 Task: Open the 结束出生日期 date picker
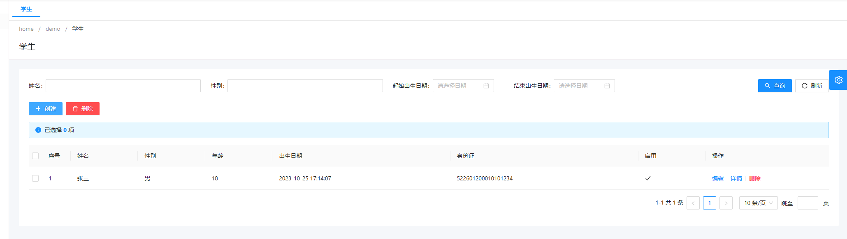click(584, 86)
